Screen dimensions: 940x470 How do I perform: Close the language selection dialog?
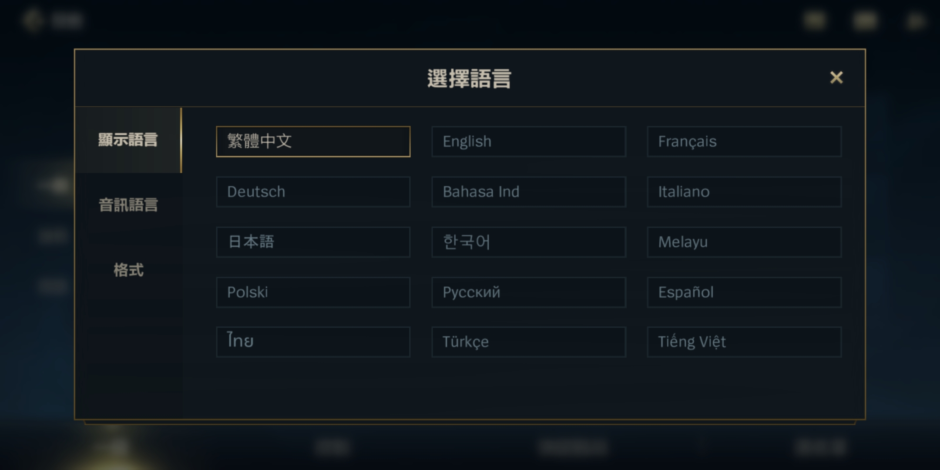click(836, 78)
